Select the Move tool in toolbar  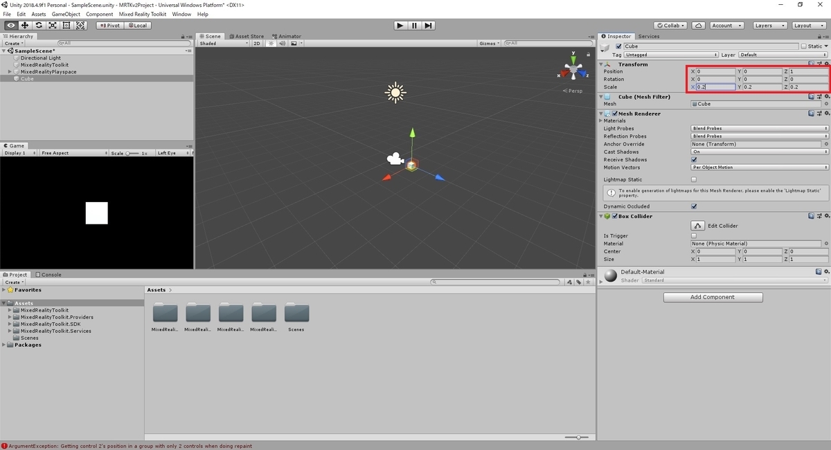pyautogui.click(x=24, y=26)
